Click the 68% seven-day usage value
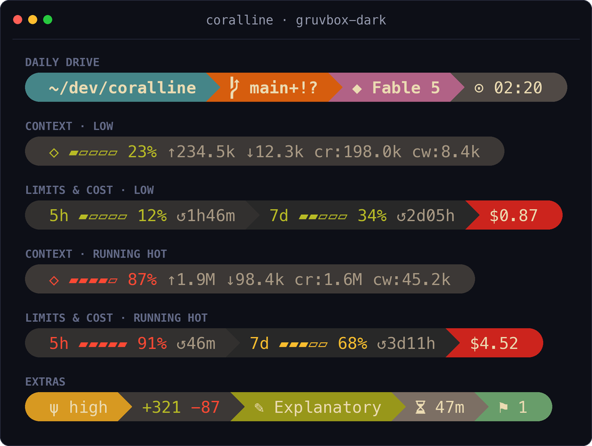This screenshot has height=446, width=592. pos(352,343)
